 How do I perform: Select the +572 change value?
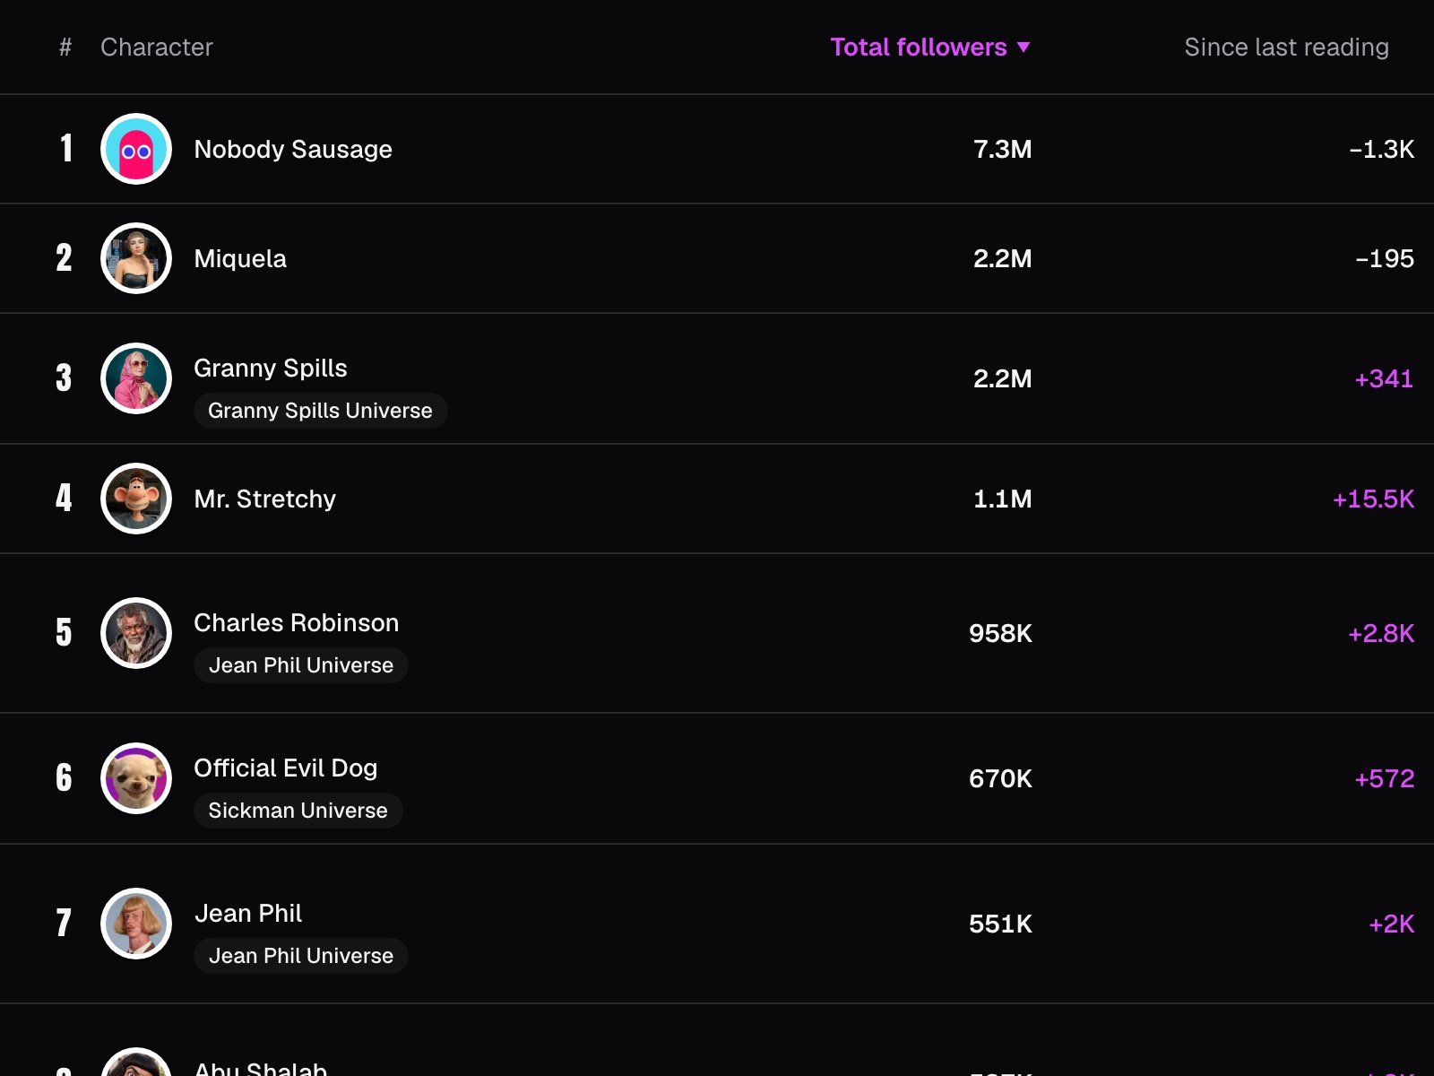pos(1385,778)
